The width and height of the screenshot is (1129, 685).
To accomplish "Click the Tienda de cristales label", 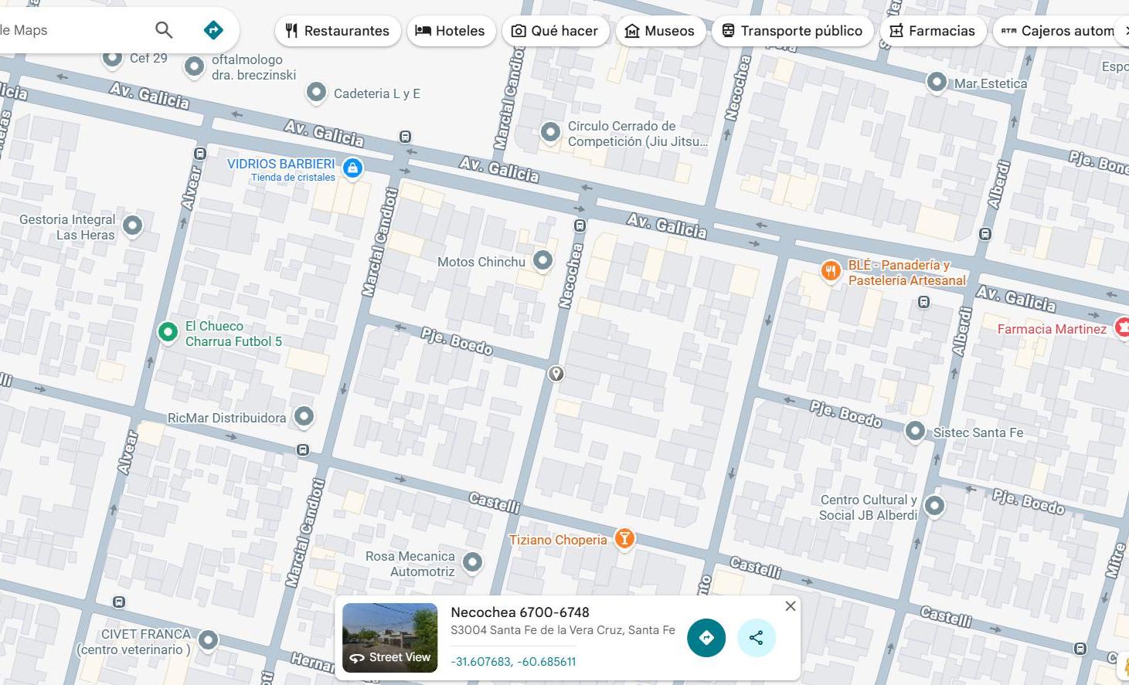I will coord(293,178).
